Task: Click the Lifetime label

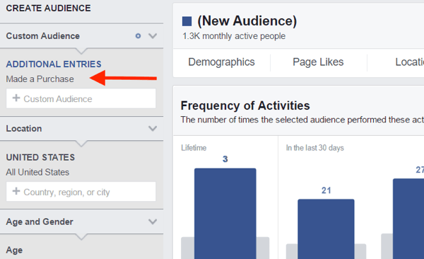Action: 194,148
